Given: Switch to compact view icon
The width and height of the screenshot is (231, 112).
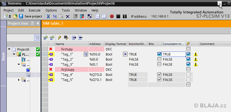Looking at the screenshot, I should 90,16.
